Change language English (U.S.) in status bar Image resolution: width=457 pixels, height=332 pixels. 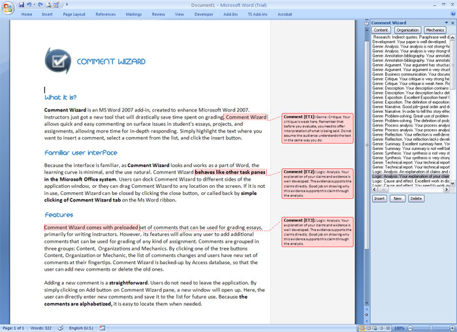[x=81, y=328]
